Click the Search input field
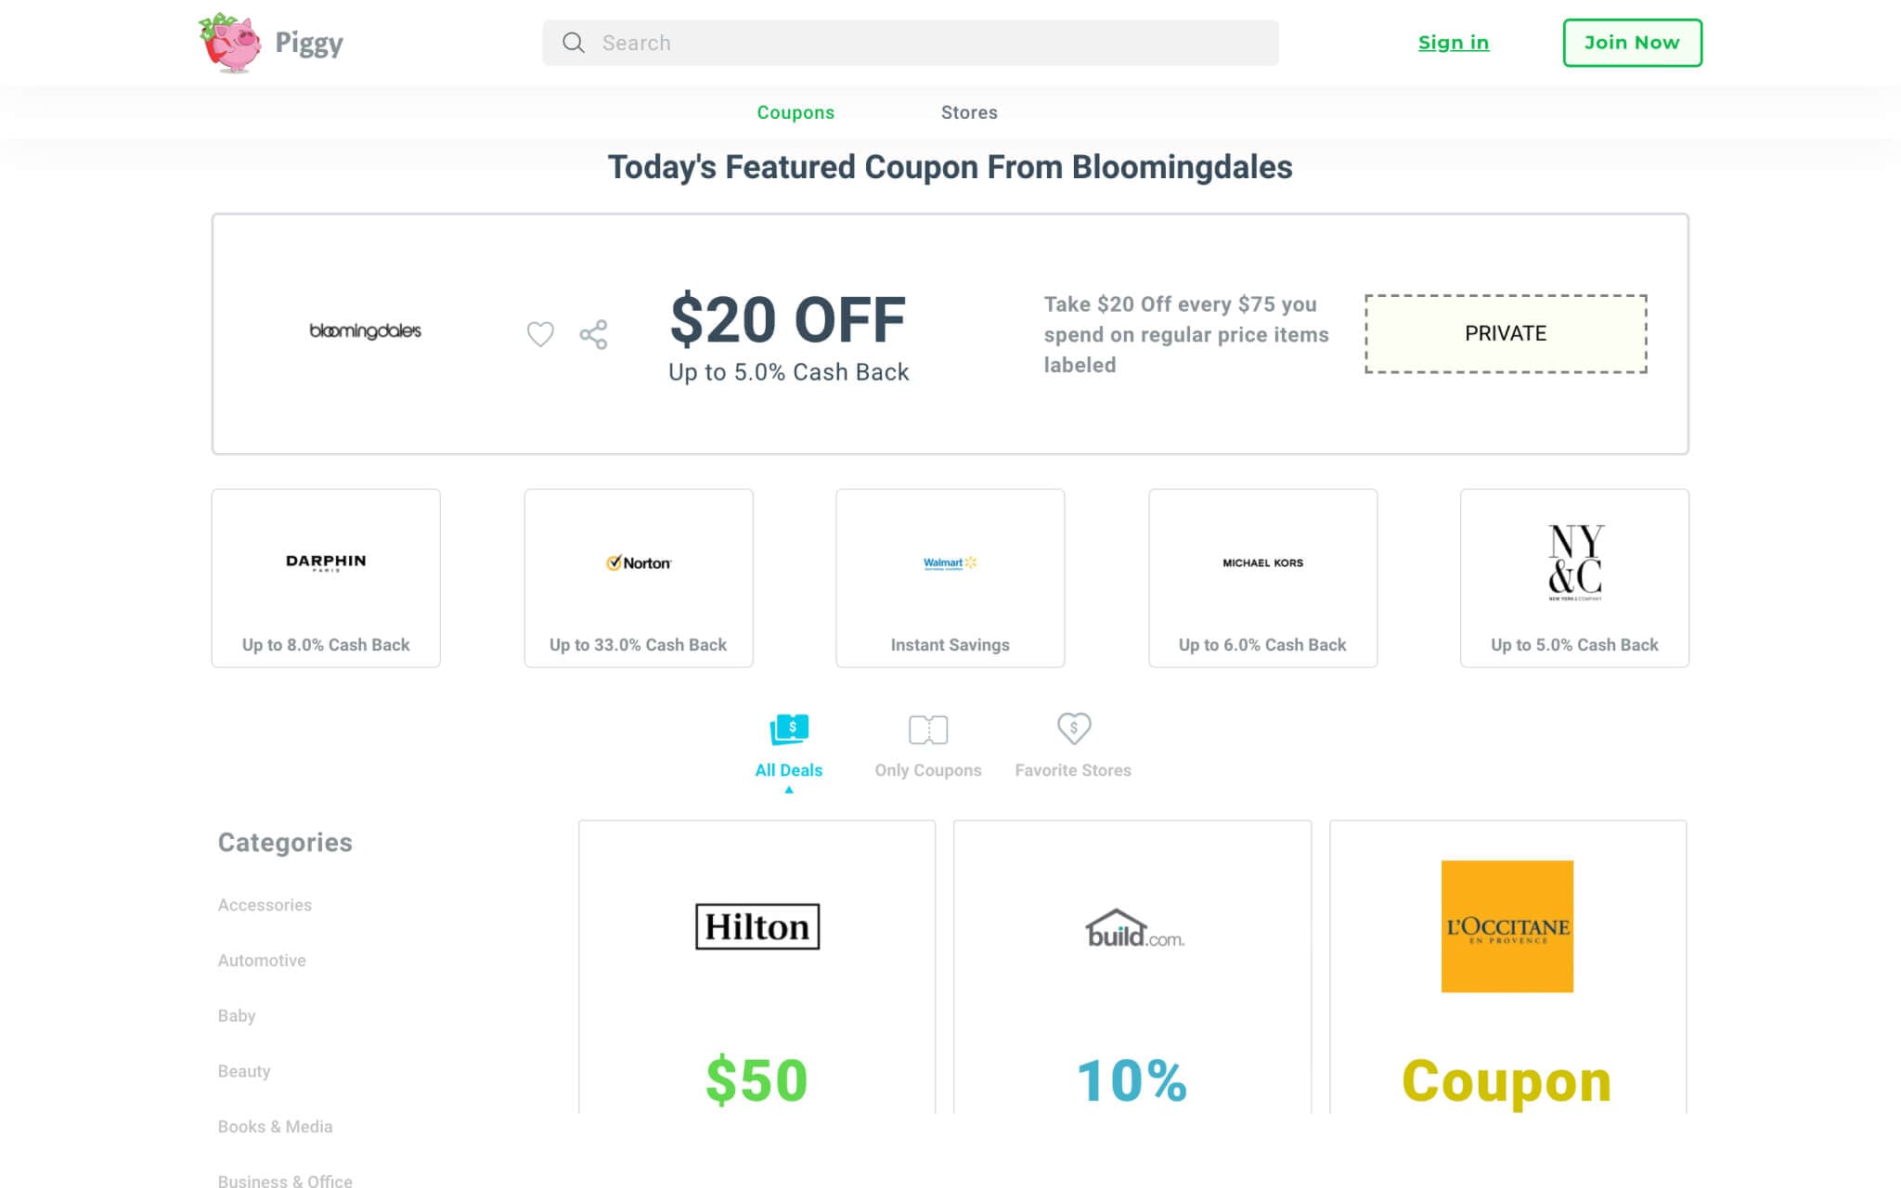Screen dimensions: 1901x1188 pyautogui.click(x=909, y=43)
